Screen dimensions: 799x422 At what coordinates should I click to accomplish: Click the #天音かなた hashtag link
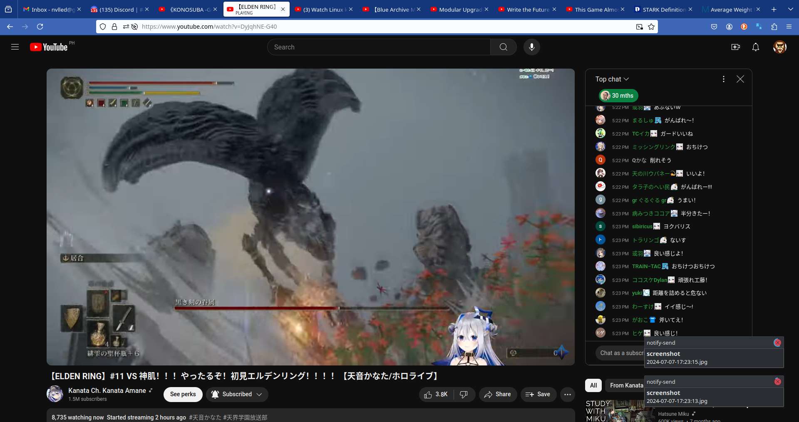(205, 417)
